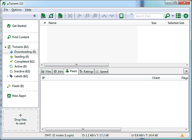Click the green search magnifier icon

click(x=167, y=16)
